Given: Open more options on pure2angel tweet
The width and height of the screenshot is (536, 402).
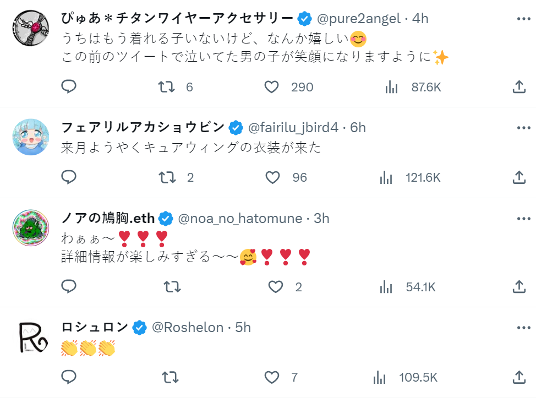Looking at the screenshot, I should pyautogui.click(x=523, y=18).
